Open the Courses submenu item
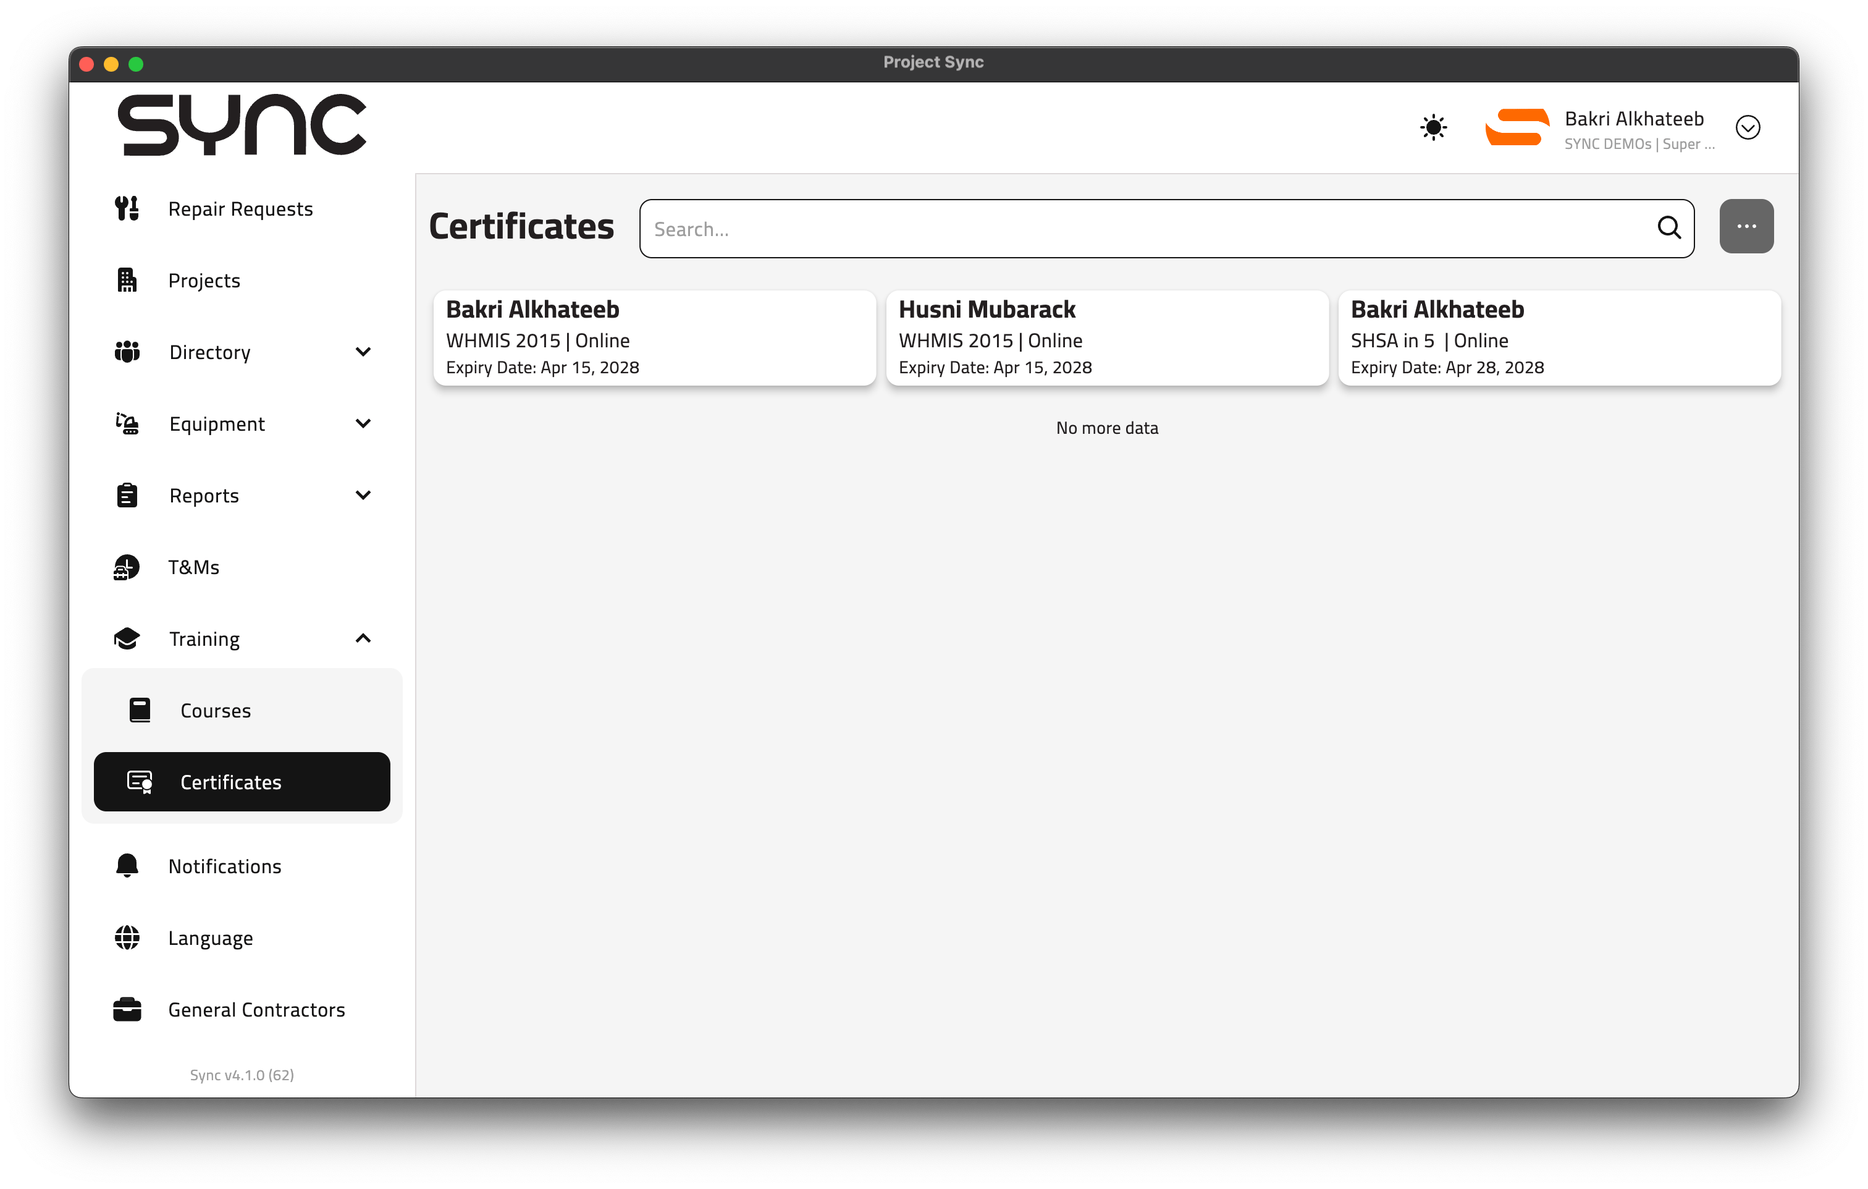This screenshot has width=1868, height=1189. (242, 709)
